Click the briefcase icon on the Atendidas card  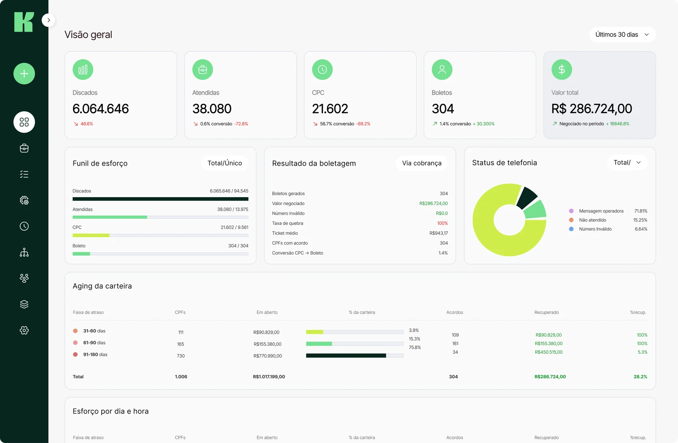click(203, 69)
